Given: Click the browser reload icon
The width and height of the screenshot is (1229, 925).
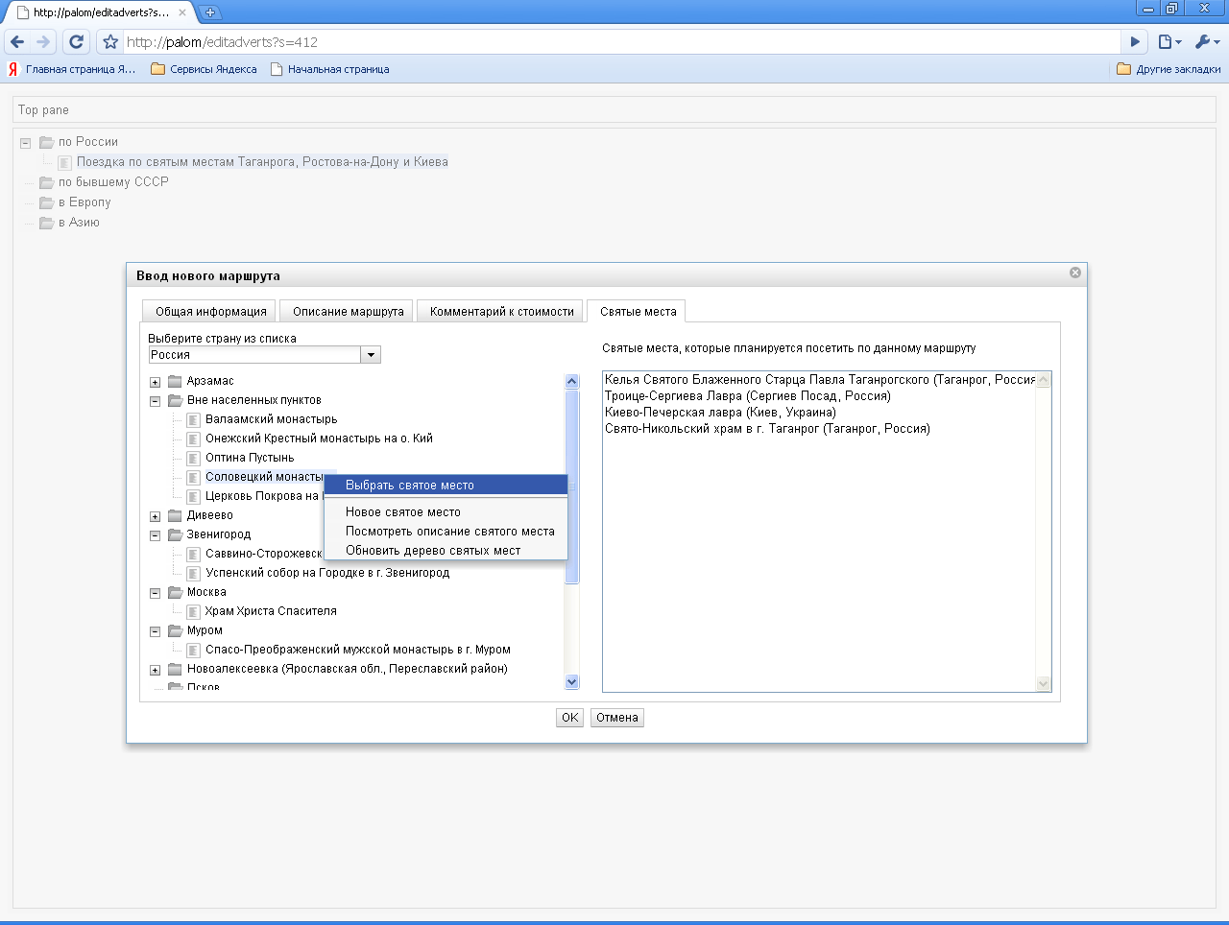Looking at the screenshot, I should pyautogui.click(x=76, y=41).
